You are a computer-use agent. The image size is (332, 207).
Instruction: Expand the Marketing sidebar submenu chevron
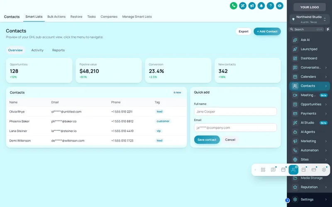point(326,141)
